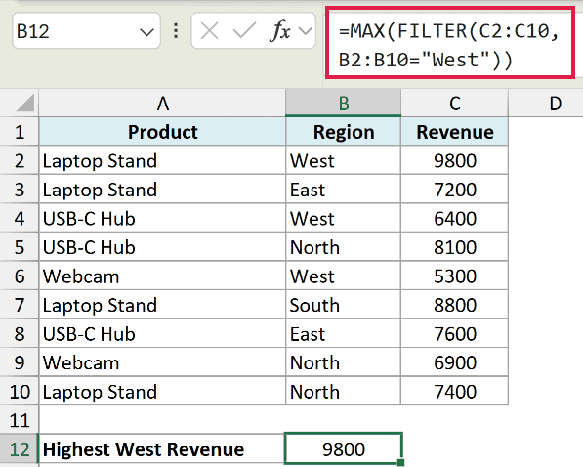This screenshot has height=467, width=583.
Task: Click the revenue cell 6900
Action: [454, 362]
